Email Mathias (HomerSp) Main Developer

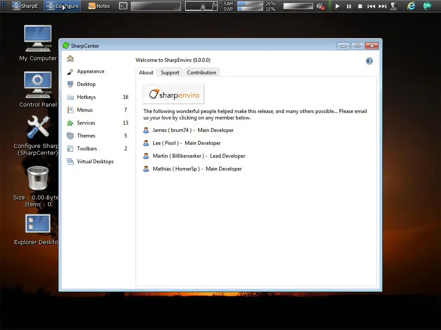coord(197,169)
